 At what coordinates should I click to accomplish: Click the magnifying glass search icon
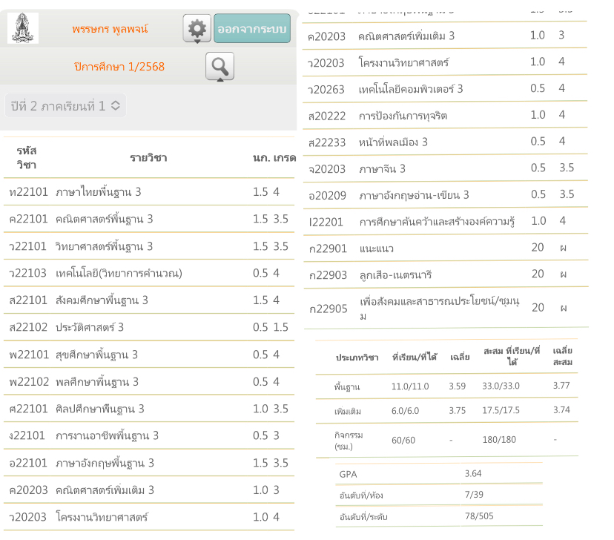[219, 67]
